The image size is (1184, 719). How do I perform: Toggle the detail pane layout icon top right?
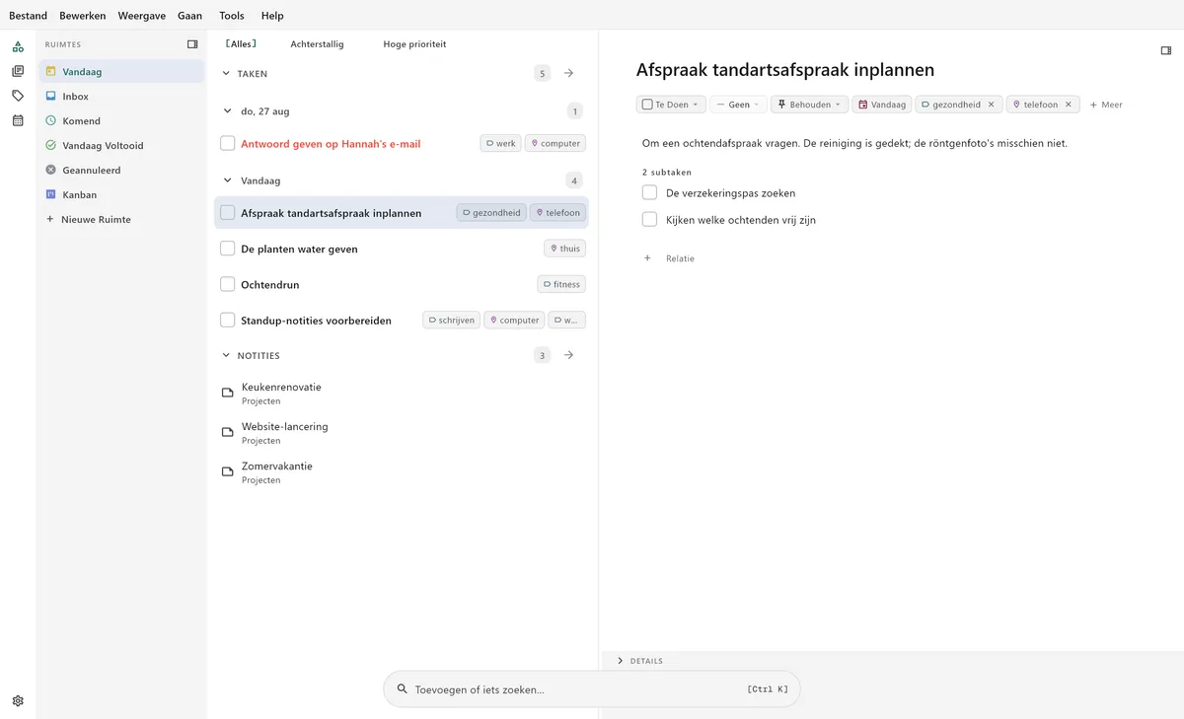(x=1165, y=50)
